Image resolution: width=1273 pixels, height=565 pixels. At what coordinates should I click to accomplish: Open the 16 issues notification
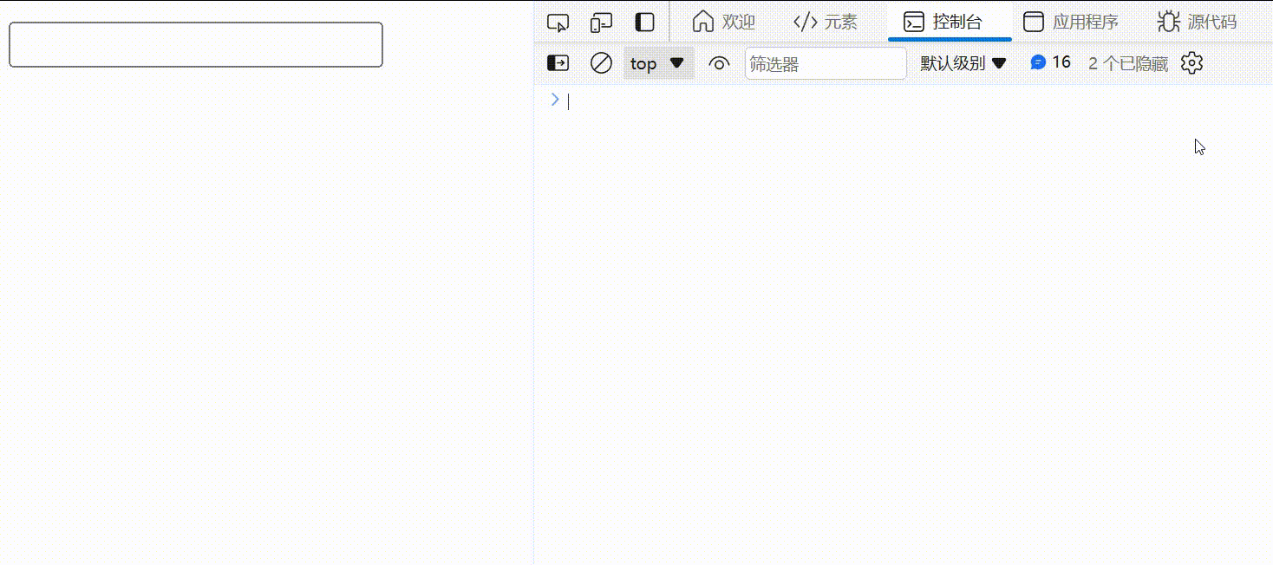(x=1050, y=62)
